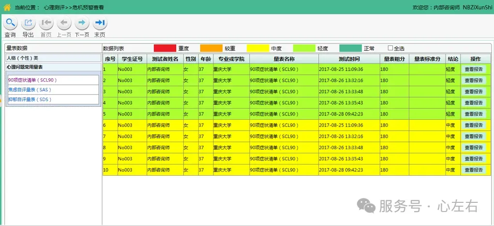Viewport: 494px width, 226px height.
Task: View report for row 7
Action: (474, 136)
